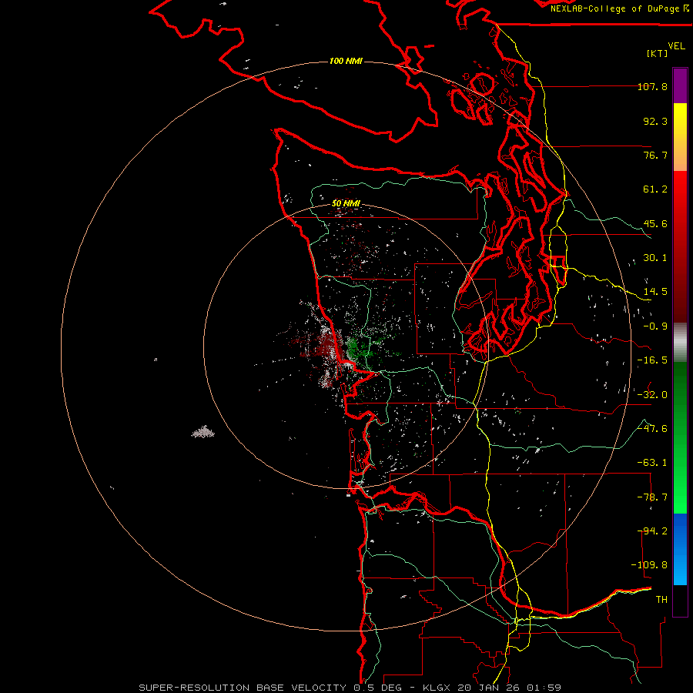Click the -78.7 legend value
693x693 pixels.
coord(652,497)
